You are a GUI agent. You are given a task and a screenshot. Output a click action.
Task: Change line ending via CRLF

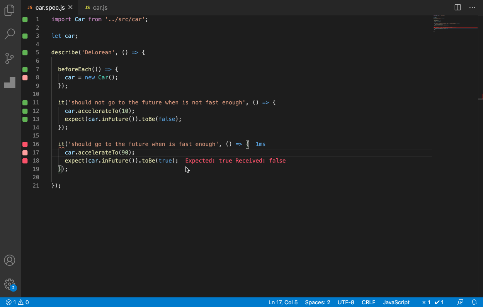pos(369,302)
